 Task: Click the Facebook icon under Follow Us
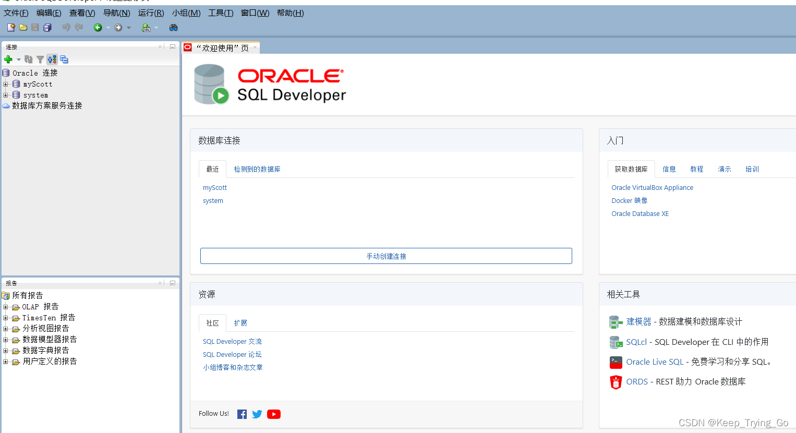click(242, 414)
